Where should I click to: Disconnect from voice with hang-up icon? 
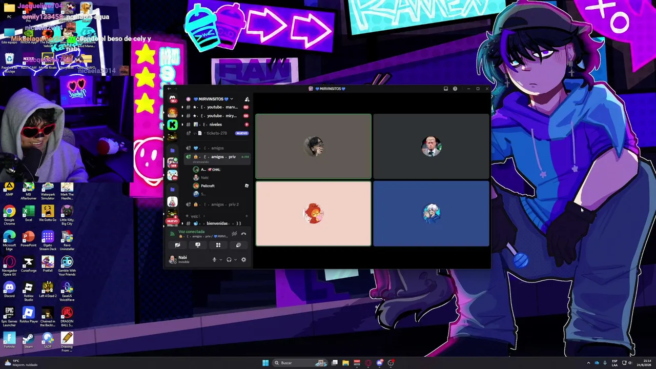pyautogui.click(x=243, y=234)
